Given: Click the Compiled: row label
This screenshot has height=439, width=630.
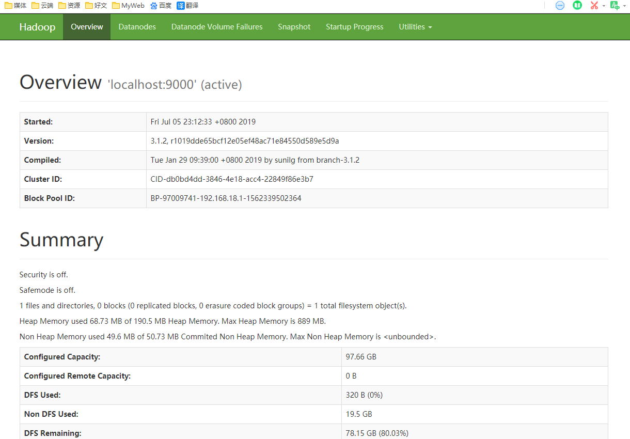Looking at the screenshot, I should tap(42, 160).
